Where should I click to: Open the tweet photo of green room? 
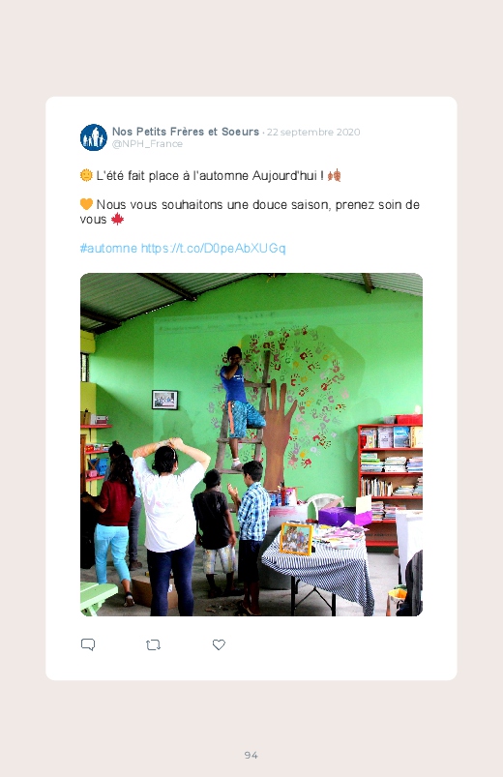point(251,444)
